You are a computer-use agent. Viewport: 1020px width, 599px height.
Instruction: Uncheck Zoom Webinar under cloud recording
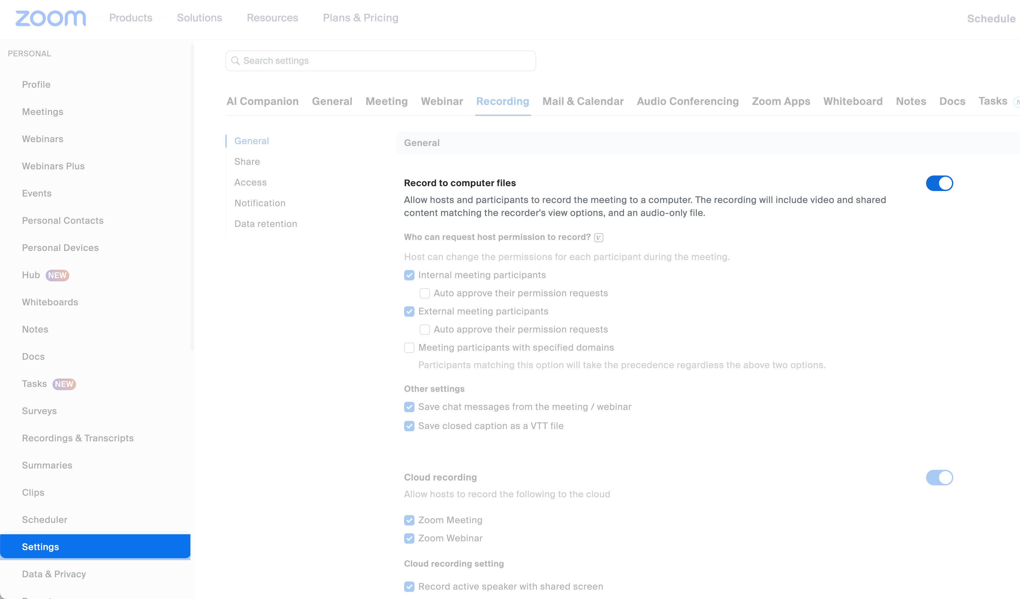409,538
